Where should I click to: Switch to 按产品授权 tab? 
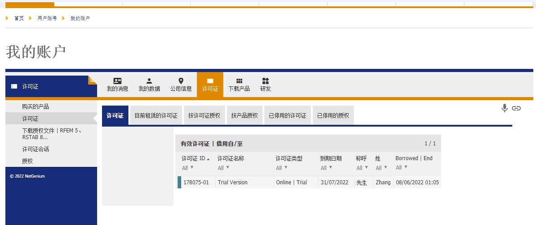244,115
